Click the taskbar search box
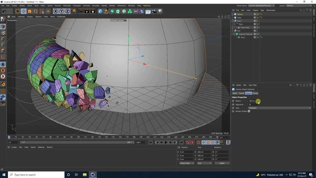The height and width of the screenshot is (178, 316). point(36,175)
